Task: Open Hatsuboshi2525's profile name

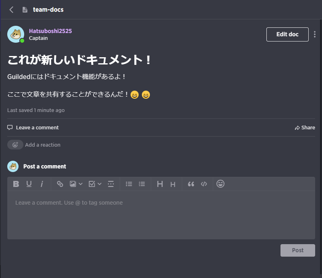Action: click(50, 31)
